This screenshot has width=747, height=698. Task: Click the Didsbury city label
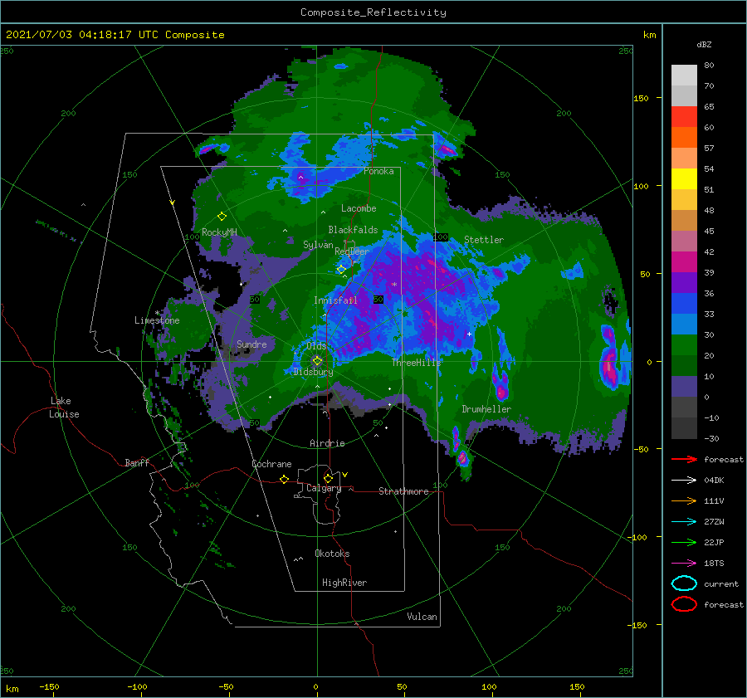(313, 372)
